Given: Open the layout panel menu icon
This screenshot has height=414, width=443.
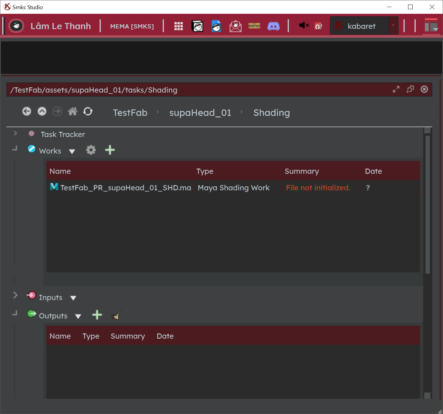Looking at the screenshot, I should coord(431,25).
